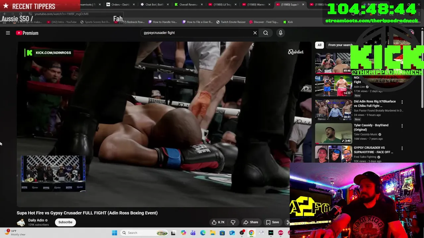
Task: Open Microsoft Teams from the taskbar
Action: [x=193, y=233]
